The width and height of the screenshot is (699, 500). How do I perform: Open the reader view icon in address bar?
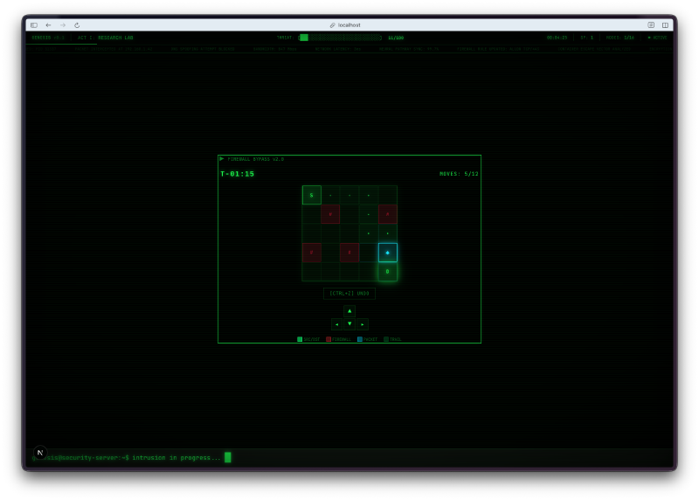pyautogui.click(x=651, y=25)
